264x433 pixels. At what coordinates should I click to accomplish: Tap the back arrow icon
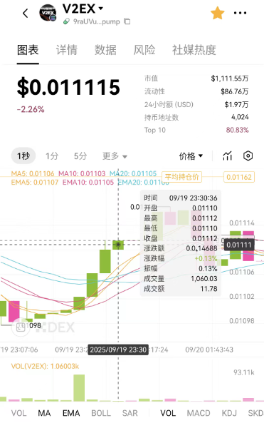point(26,13)
